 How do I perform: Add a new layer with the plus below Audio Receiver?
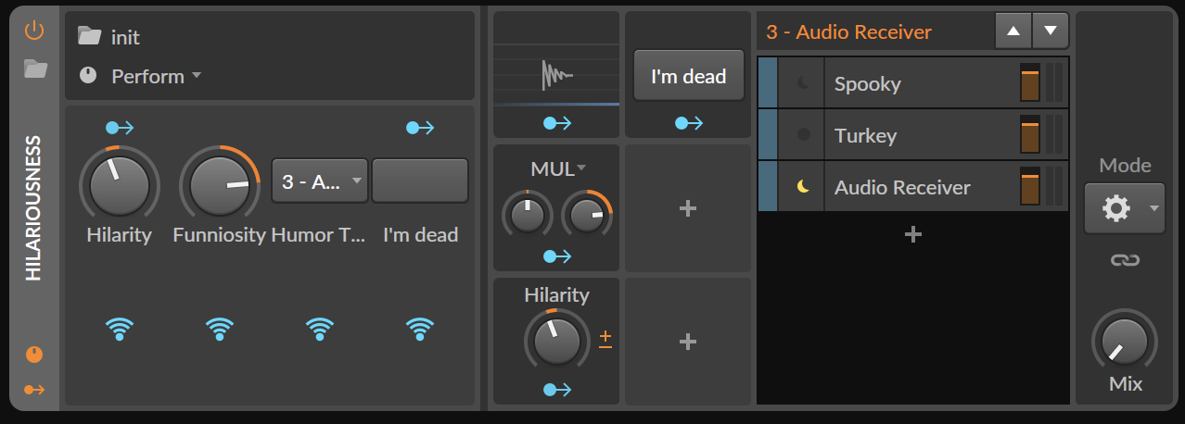912,235
